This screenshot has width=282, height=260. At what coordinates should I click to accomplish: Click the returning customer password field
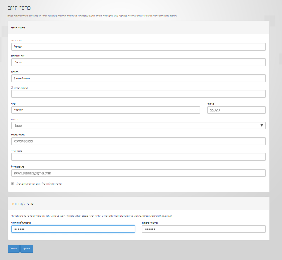click(x=72, y=229)
